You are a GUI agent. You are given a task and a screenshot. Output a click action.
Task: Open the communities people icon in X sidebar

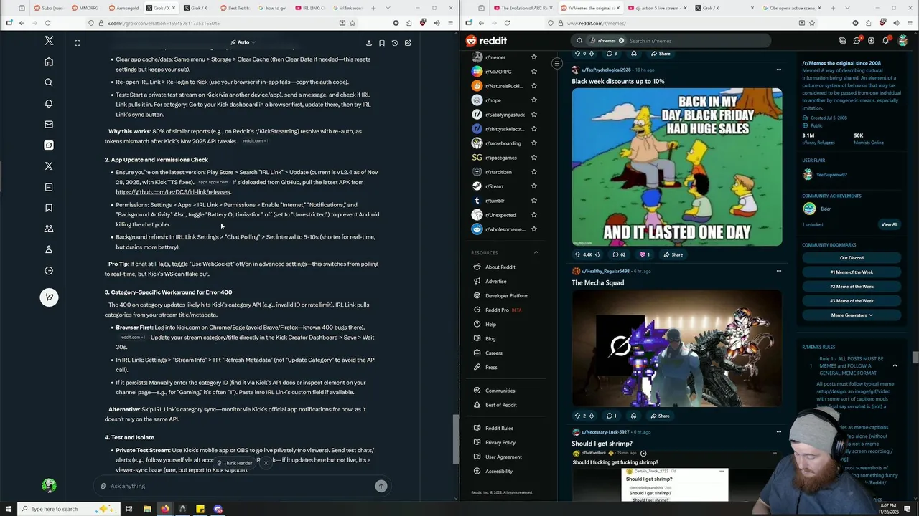point(49,229)
